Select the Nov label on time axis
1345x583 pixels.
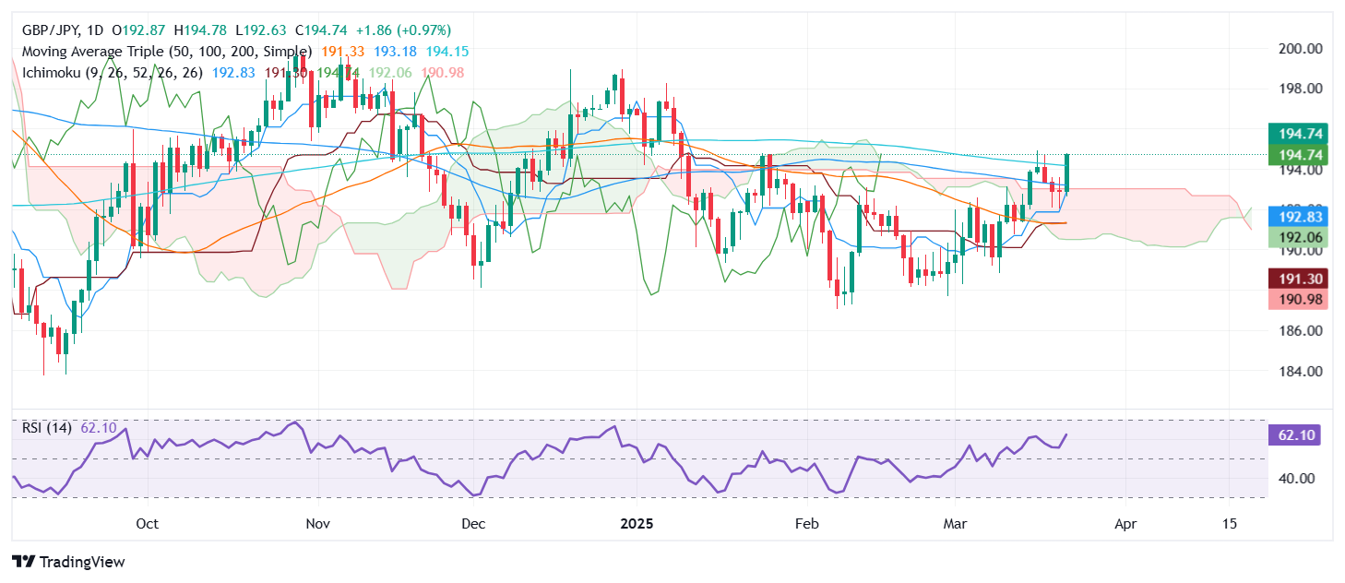pyautogui.click(x=317, y=523)
